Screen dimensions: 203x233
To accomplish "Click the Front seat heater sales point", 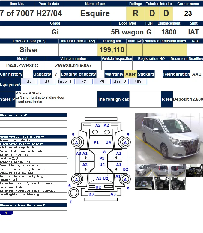I will tap(29, 101).
